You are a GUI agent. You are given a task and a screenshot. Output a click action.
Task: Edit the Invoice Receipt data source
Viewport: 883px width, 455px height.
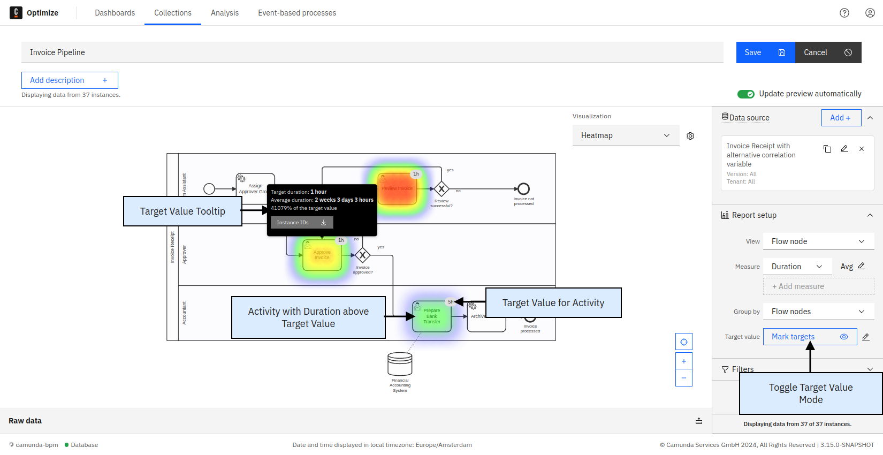pos(844,149)
